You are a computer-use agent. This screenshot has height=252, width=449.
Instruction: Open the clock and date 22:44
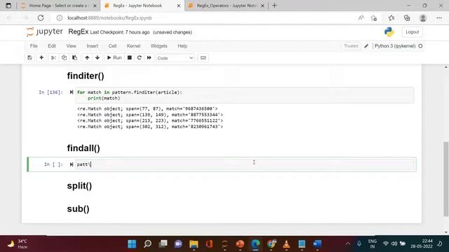click(421, 244)
